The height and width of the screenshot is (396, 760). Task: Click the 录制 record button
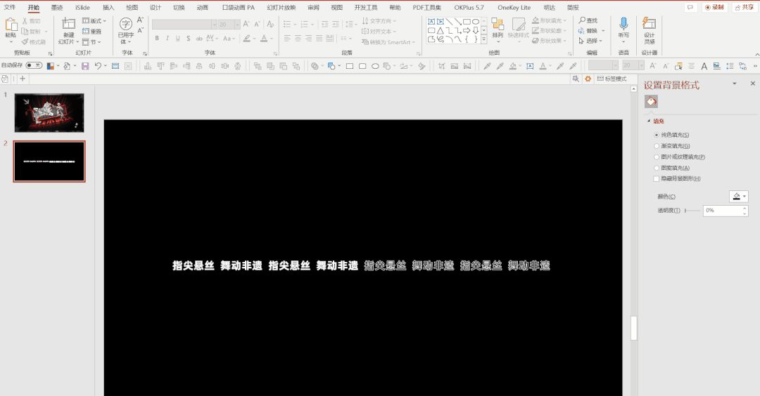coord(714,7)
